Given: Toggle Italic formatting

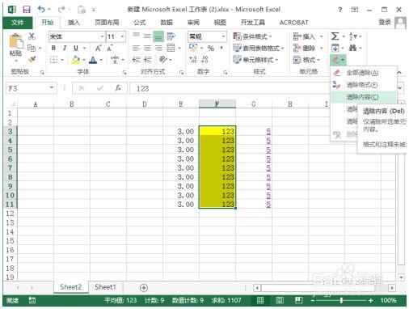Looking at the screenshot, I should click(x=65, y=49).
